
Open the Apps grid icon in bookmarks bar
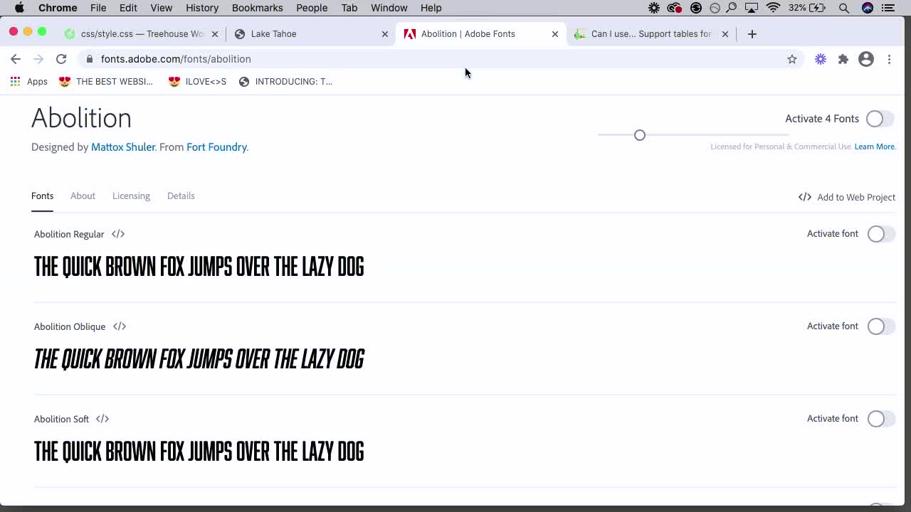[x=15, y=81]
